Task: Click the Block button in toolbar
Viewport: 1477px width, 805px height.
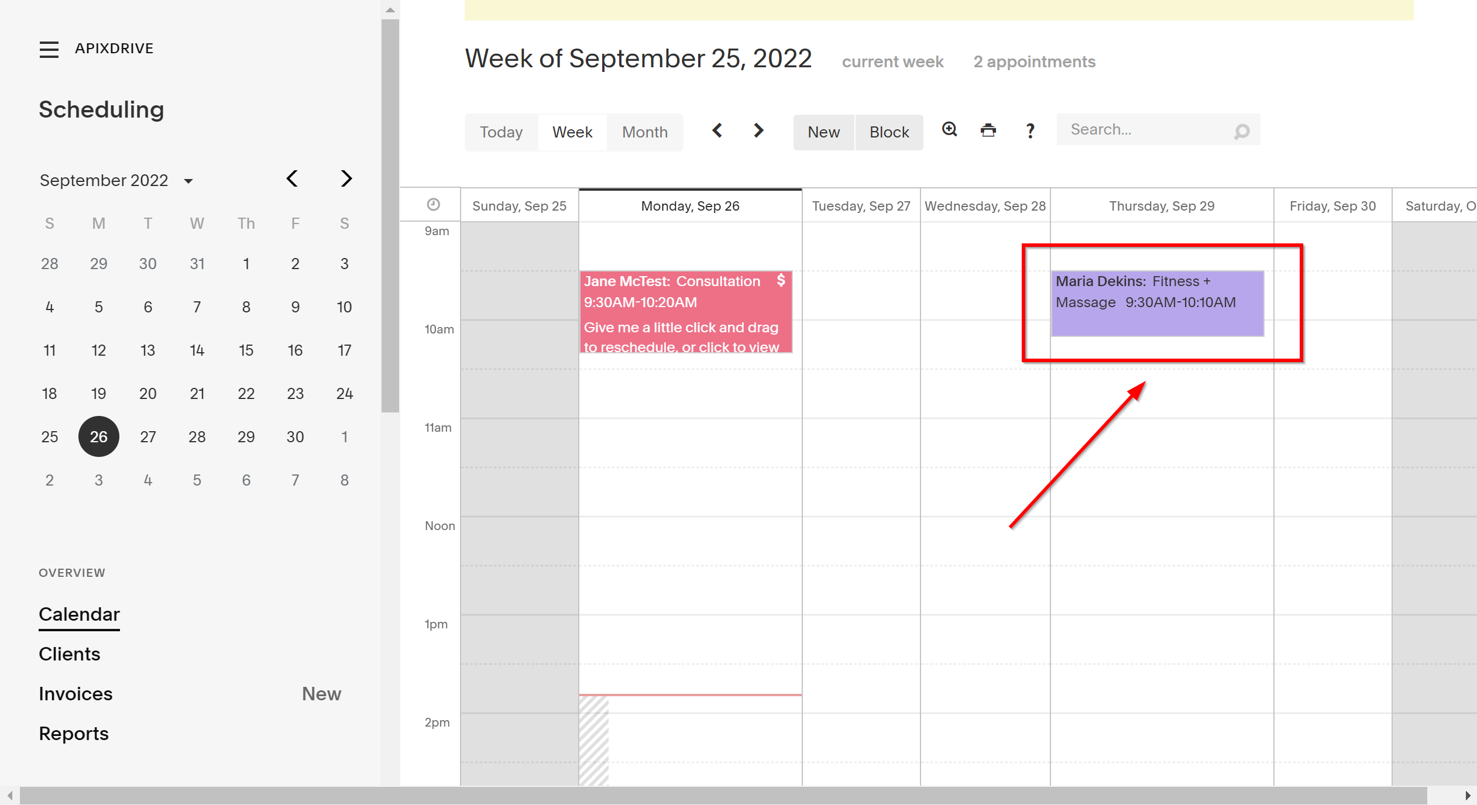Action: [889, 130]
